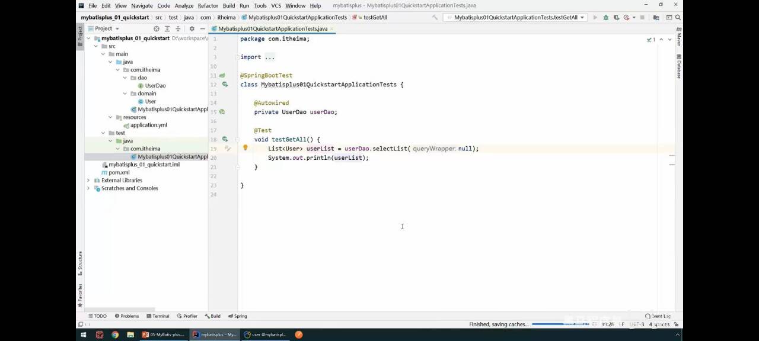The image size is (759, 341).
Task: Click the yellow intention lightbulb at line 19
Action: (245, 148)
